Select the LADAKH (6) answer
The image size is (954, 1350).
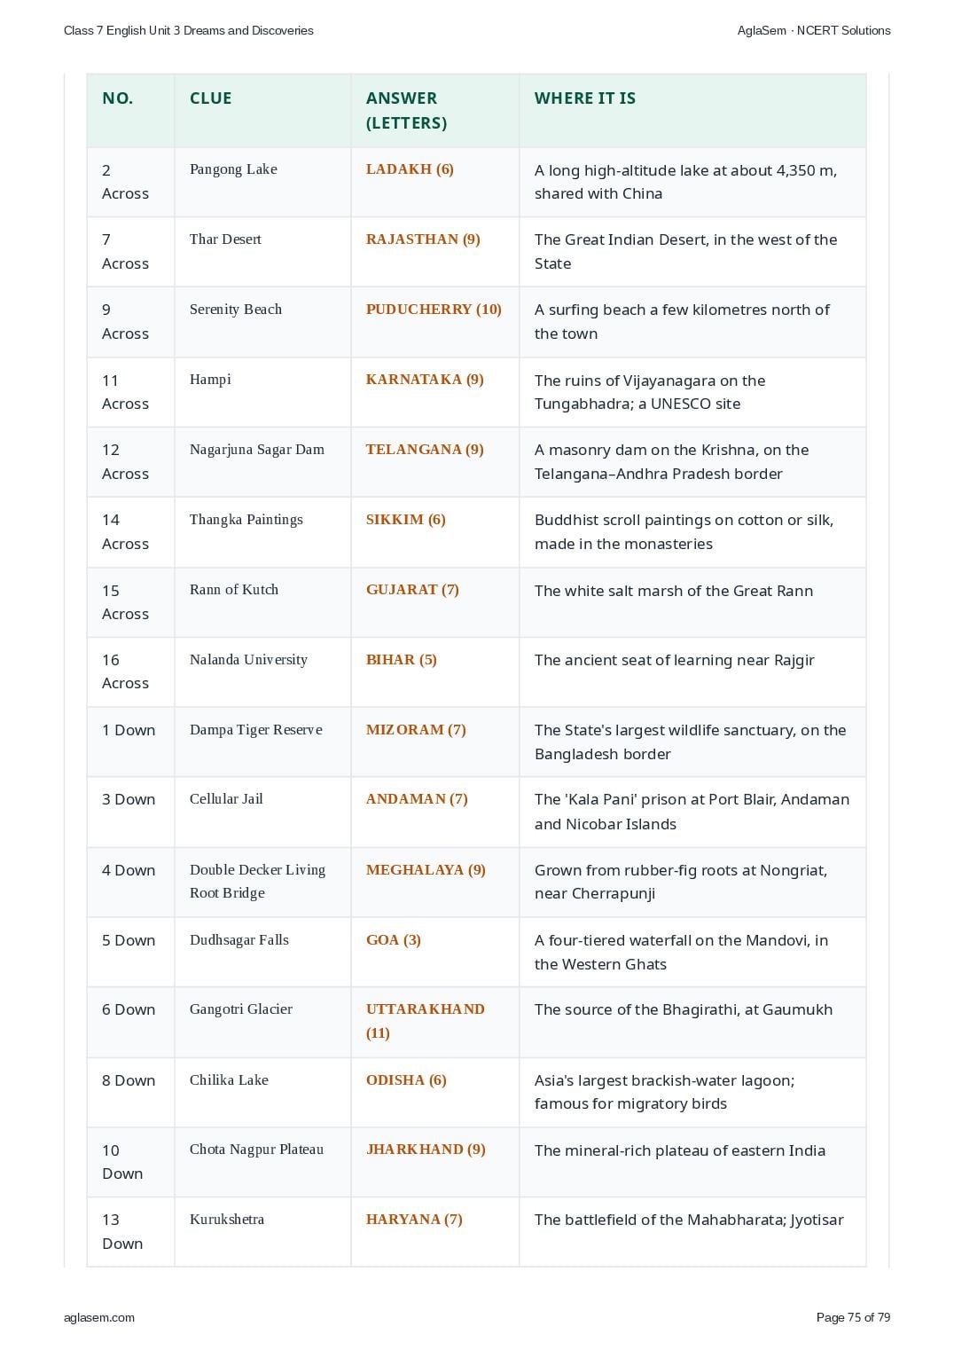[410, 169]
